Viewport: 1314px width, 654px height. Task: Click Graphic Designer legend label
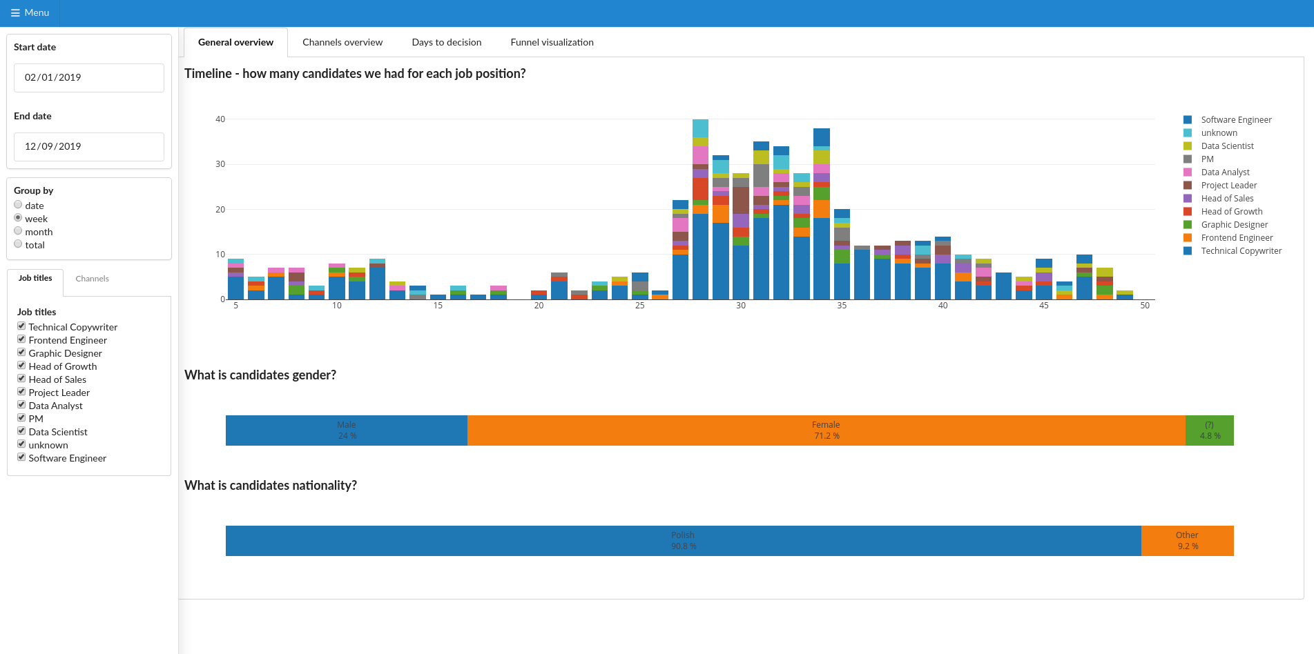click(x=1235, y=225)
